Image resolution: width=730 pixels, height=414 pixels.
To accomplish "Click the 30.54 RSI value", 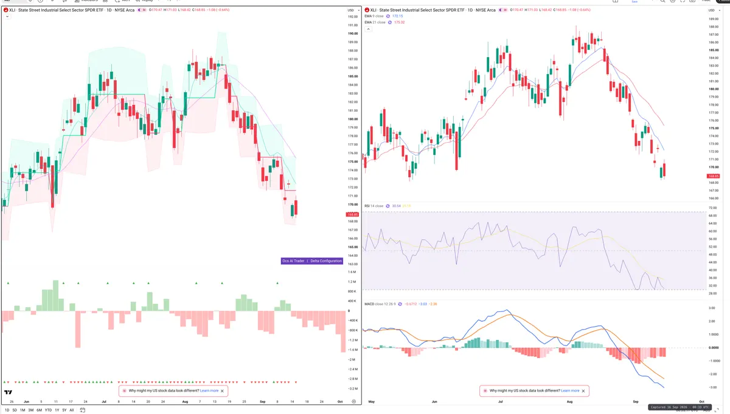I will click(398, 206).
